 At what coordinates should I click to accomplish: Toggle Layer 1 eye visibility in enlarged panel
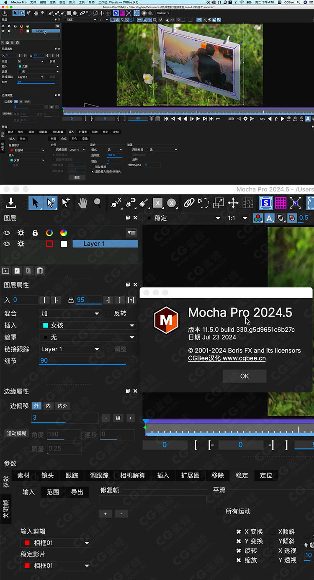click(x=7, y=244)
